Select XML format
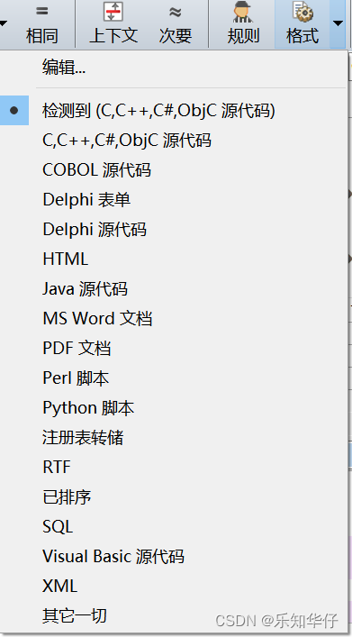The width and height of the screenshot is (352, 637). point(59,586)
